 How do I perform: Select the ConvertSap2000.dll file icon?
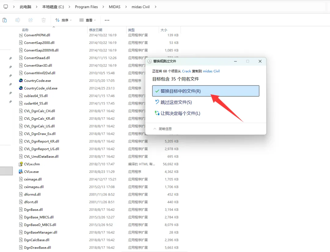[x=21, y=42]
